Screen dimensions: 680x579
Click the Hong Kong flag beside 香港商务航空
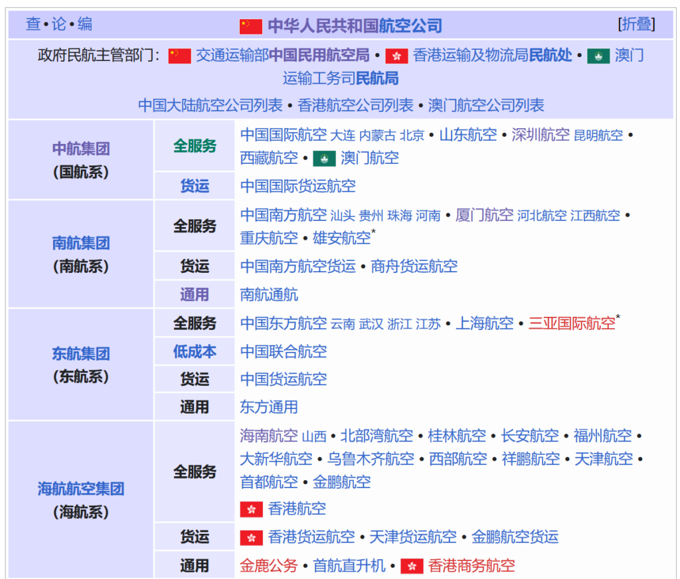pyautogui.click(x=412, y=566)
